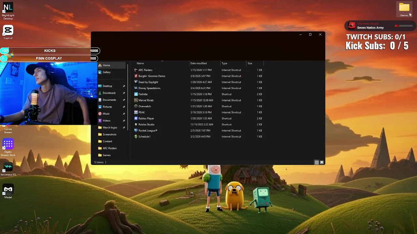Minimize the File Explorer window
This screenshot has height=234, width=417.
(300, 34)
